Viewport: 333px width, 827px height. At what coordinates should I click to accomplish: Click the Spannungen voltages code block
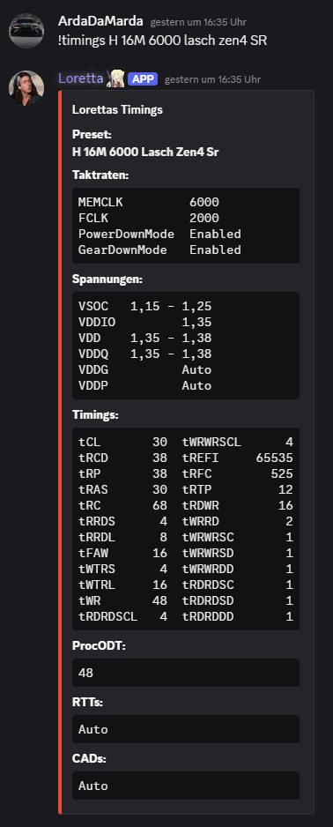pyautogui.click(x=186, y=346)
